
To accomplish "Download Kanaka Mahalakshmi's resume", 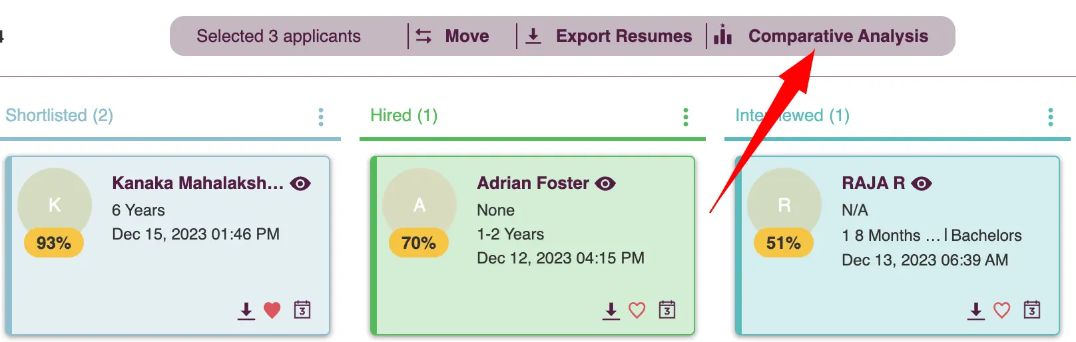I will coord(246,311).
